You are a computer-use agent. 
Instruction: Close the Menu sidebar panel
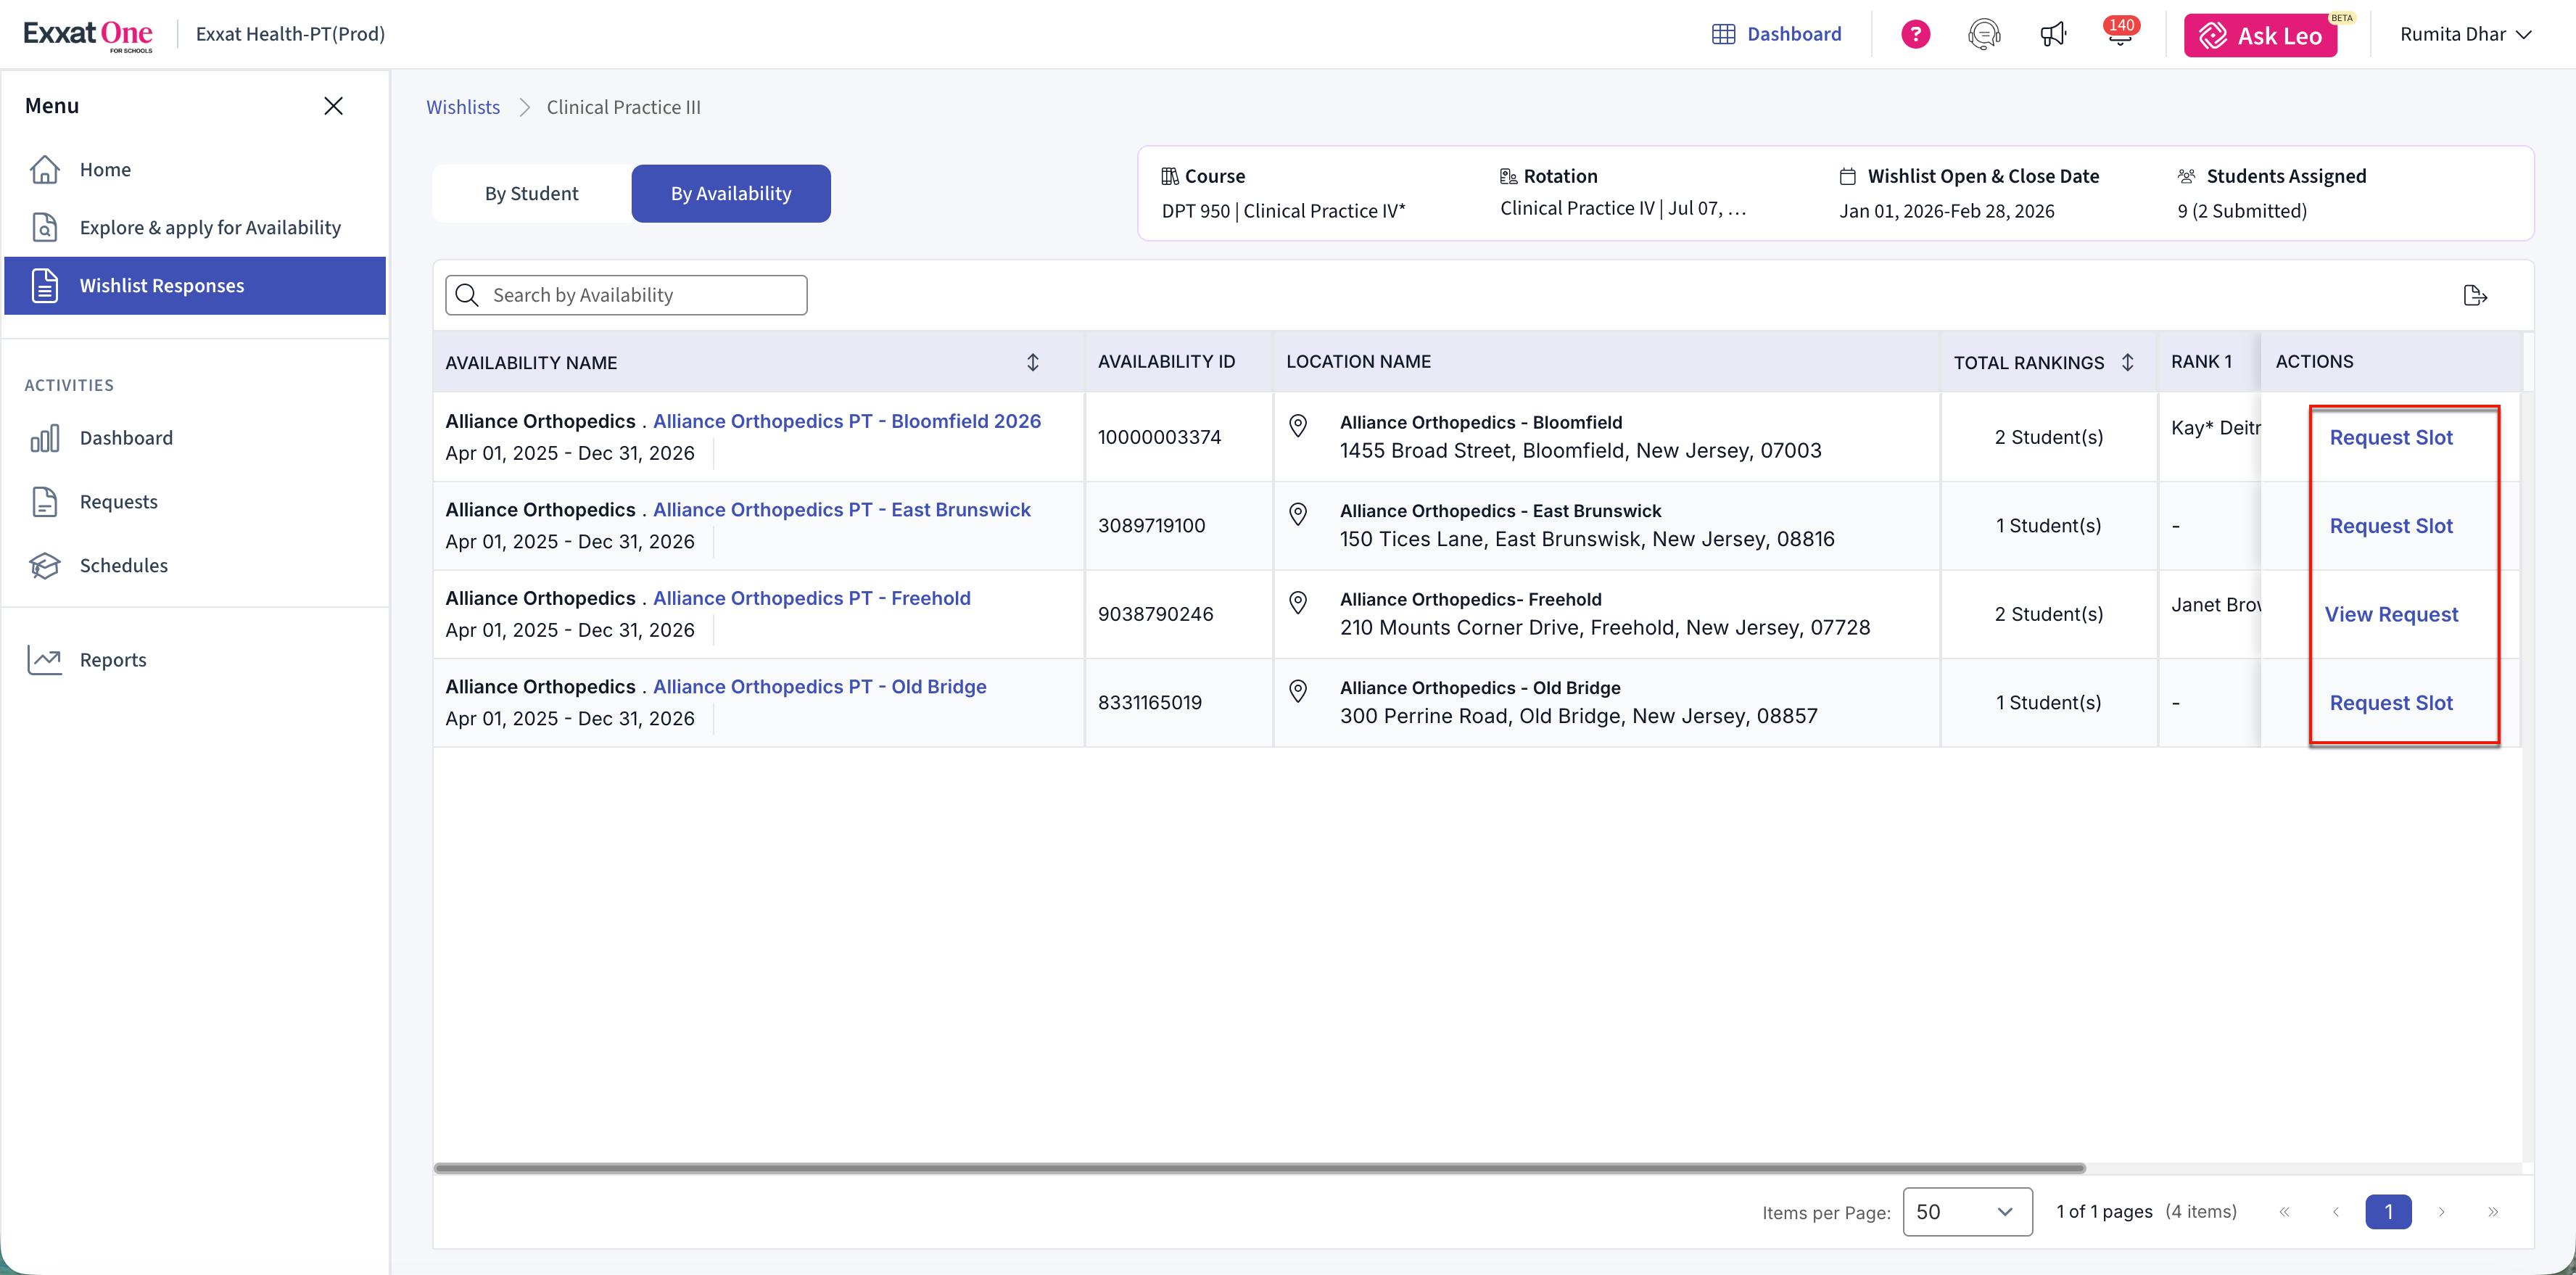(x=333, y=106)
